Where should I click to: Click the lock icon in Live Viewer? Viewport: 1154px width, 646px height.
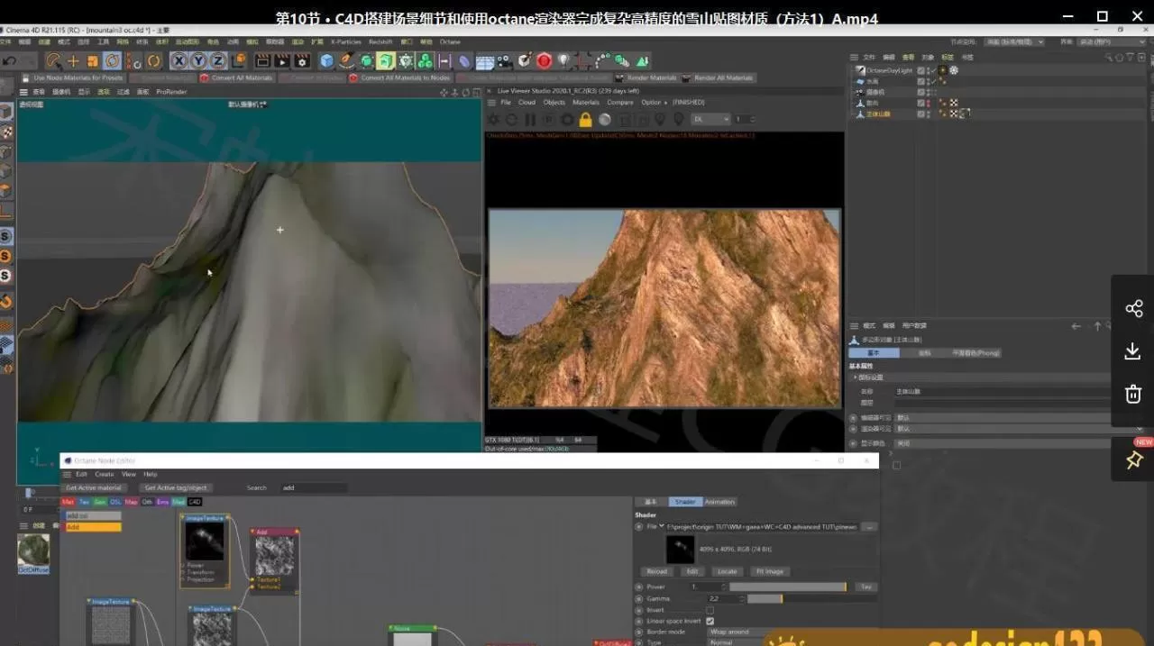[585, 120]
